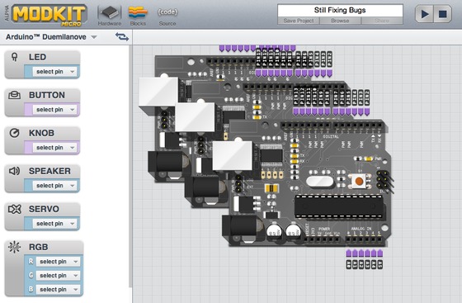462x303 pixels.
Task: Click the Save Project button
Action: (x=299, y=21)
